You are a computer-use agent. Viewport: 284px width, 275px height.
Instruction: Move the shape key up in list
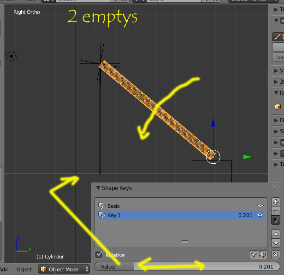276,234
